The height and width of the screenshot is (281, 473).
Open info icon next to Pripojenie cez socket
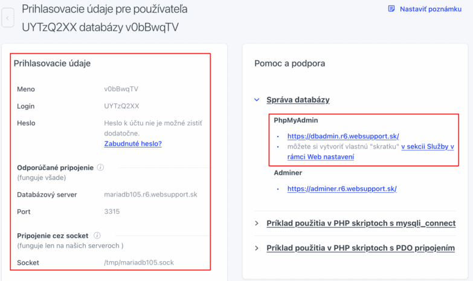click(97, 236)
